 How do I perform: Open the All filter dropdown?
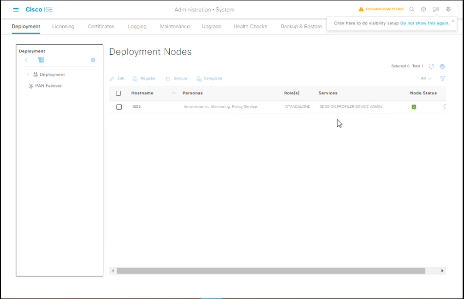(x=426, y=79)
